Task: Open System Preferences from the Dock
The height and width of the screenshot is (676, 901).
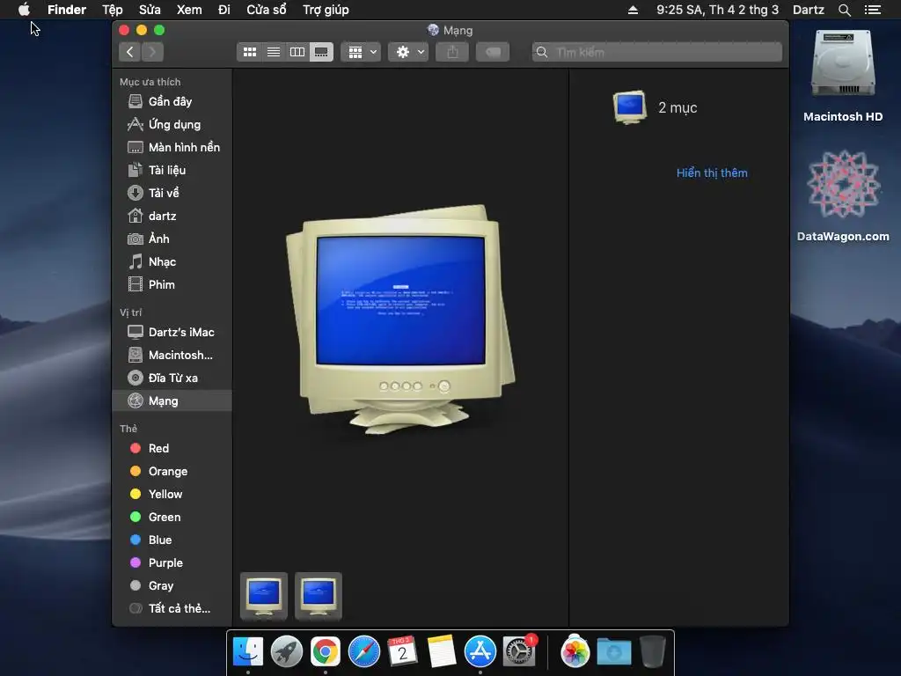Action: pyautogui.click(x=519, y=652)
